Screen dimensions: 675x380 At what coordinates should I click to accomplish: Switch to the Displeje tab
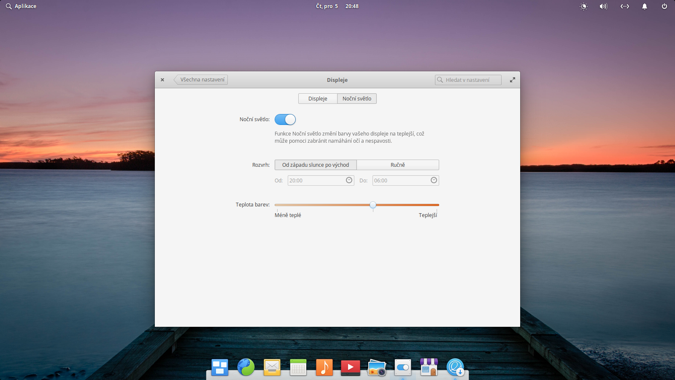tap(317, 98)
